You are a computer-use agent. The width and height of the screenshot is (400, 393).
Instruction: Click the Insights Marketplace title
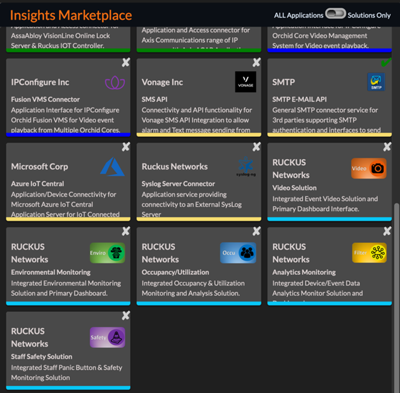click(71, 15)
